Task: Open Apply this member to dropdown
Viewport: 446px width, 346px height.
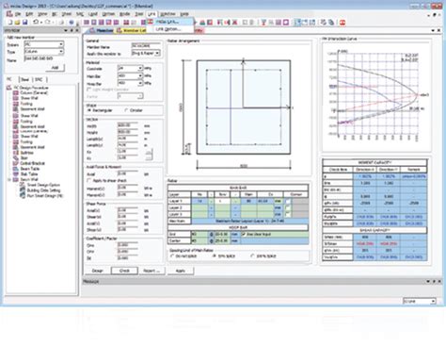Action: [157, 53]
